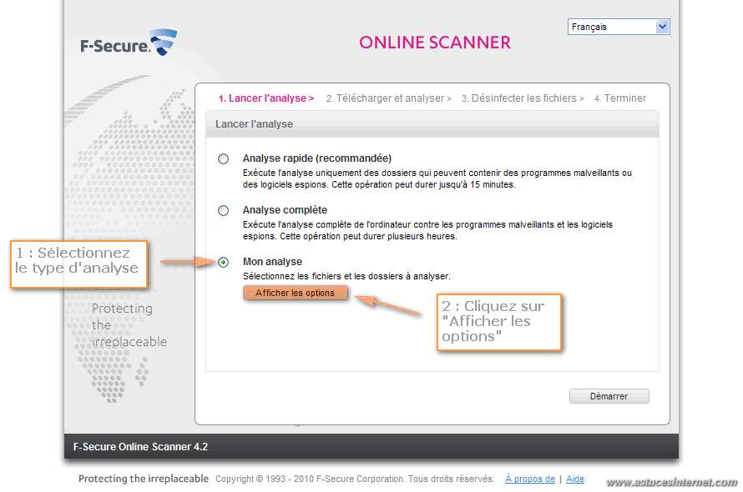Click the copyright notice text

(355, 479)
